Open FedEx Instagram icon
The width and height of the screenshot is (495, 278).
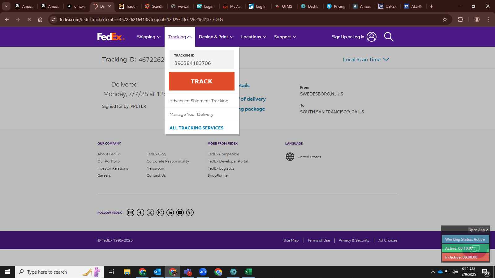[160, 213]
